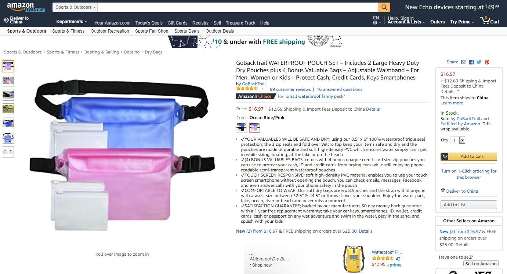Go to Outdoor Recreation tab

[110, 31]
